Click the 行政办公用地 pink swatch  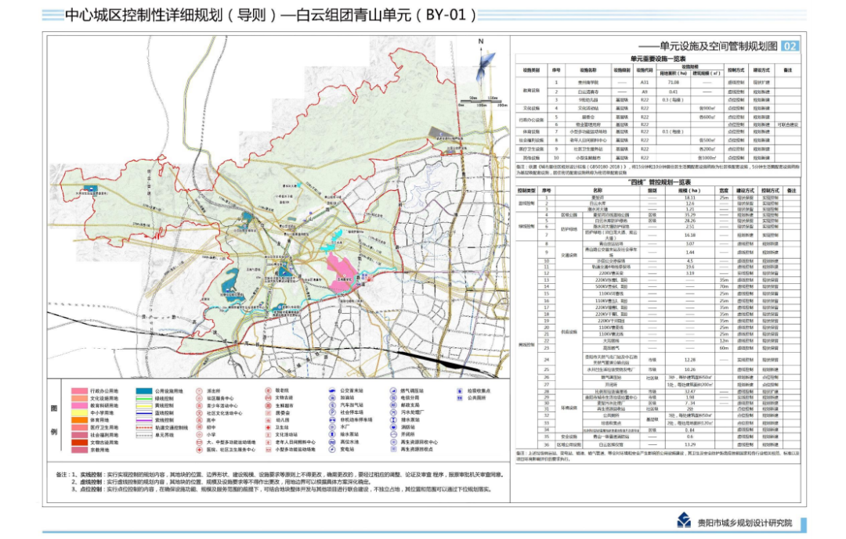click(79, 391)
